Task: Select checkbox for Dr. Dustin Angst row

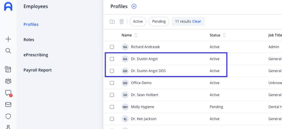Action: coord(112,59)
